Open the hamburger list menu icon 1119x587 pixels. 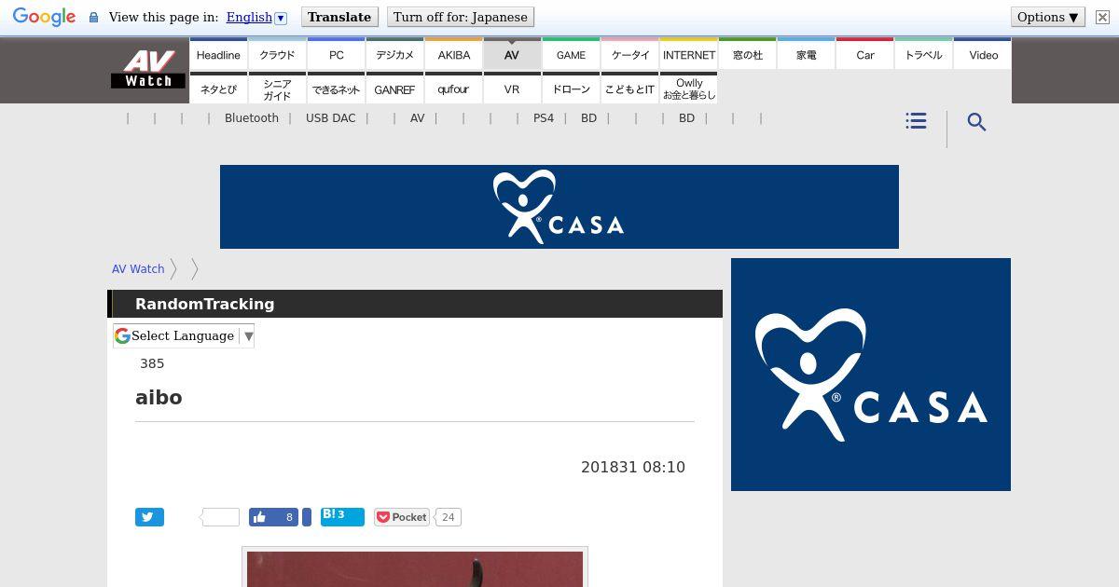(916, 121)
